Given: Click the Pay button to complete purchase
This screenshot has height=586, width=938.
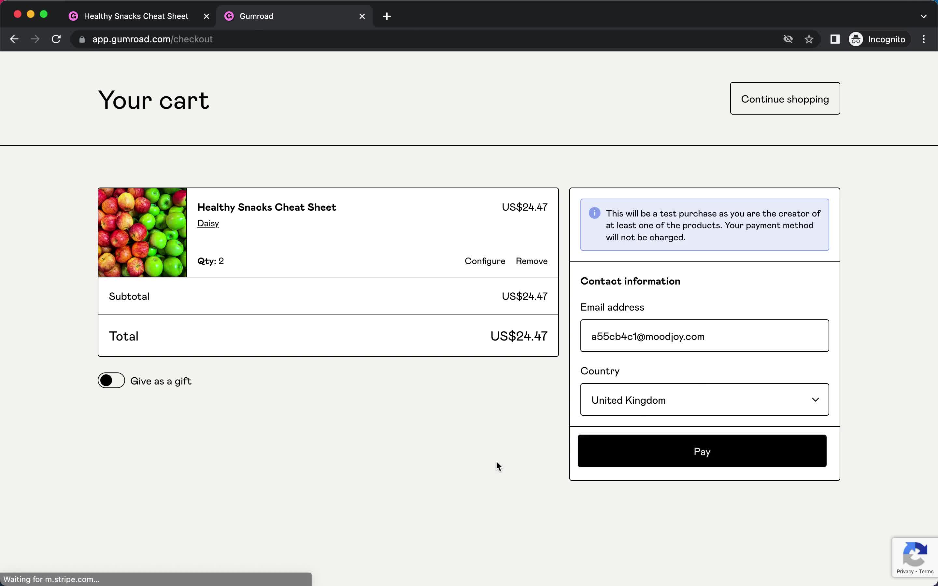Looking at the screenshot, I should tap(702, 451).
